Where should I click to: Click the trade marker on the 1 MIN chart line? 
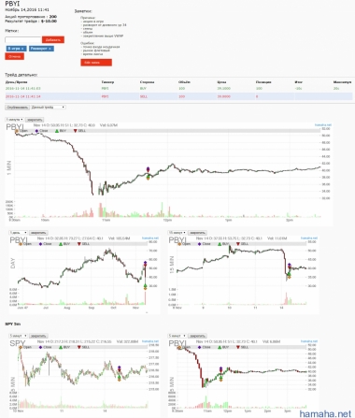tap(148, 174)
